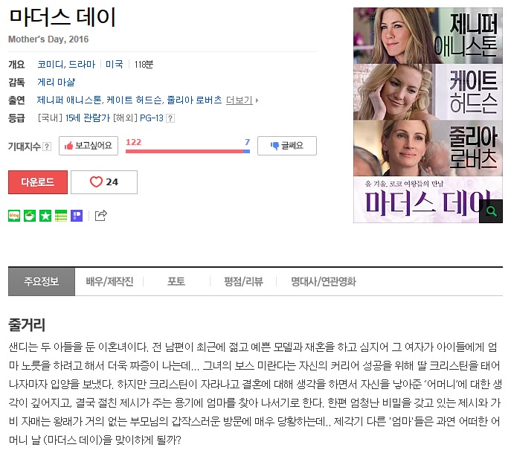Click the red 다운로드 button

click(x=38, y=182)
